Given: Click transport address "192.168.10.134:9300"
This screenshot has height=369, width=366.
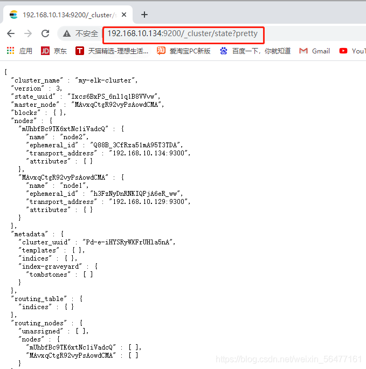Looking at the screenshot, I should [148, 153].
